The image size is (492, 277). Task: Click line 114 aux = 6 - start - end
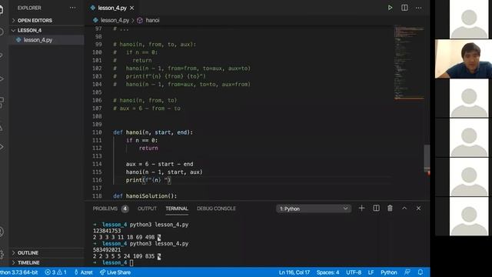(159, 164)
